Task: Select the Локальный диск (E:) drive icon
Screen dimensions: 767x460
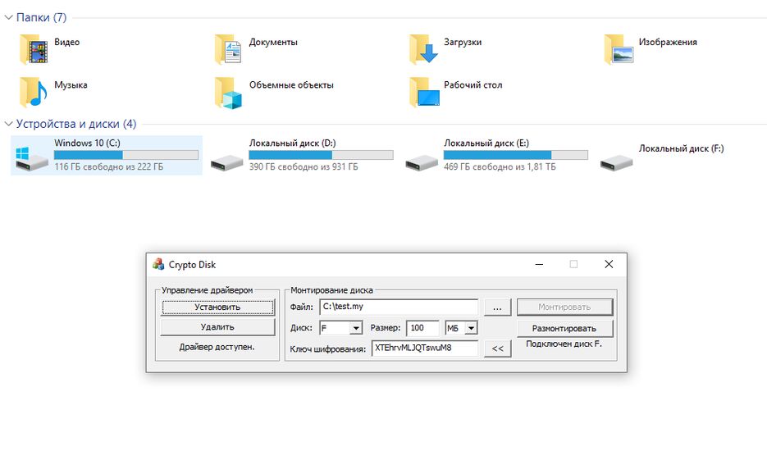Action: [x=421, y=163]
